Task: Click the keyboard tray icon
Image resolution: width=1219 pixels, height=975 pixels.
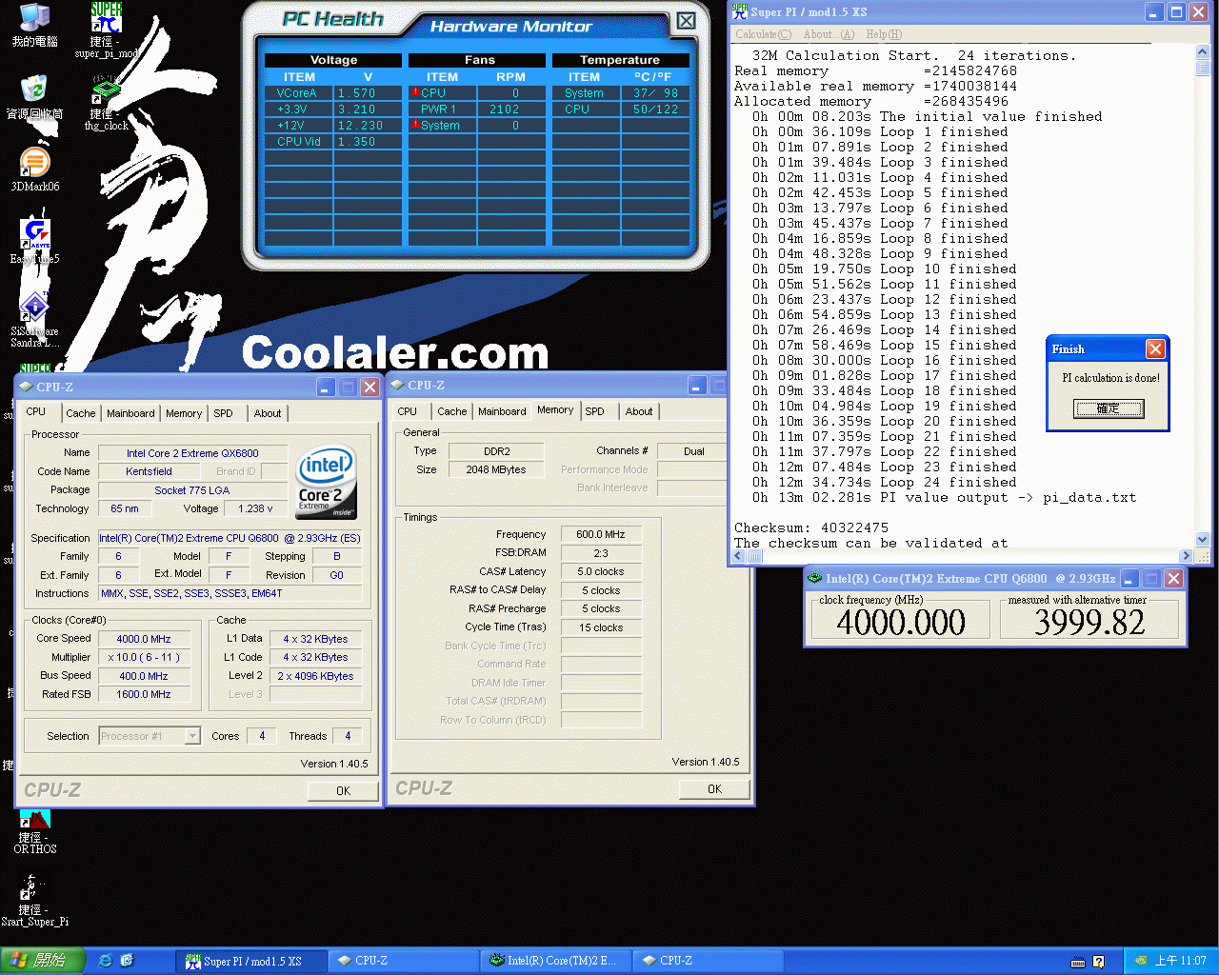Action: pyautogui.click(x=1078, y=962)
